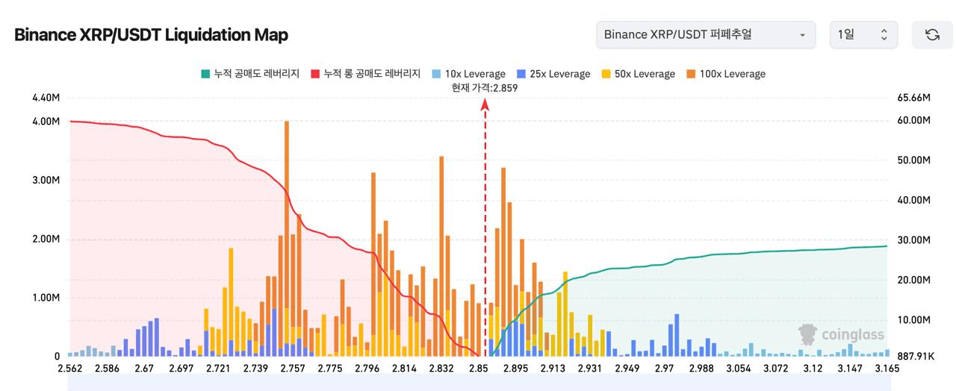Click the Binance XRP/USDT Liquidation Map title
This screenshot has height=391, width=956.
click(x=151, y=35)
